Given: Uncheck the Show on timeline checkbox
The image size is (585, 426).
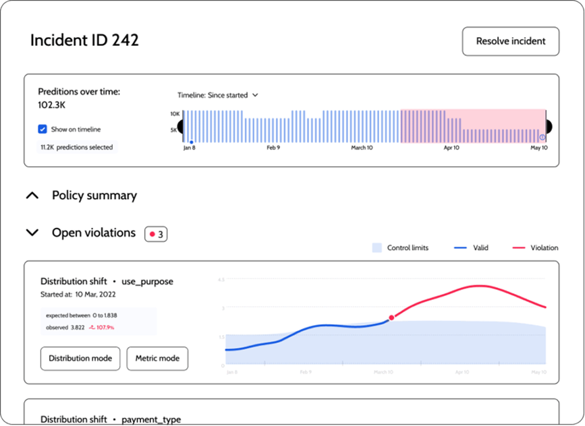Looking at the screenshot, I should (x=42, y=129).
